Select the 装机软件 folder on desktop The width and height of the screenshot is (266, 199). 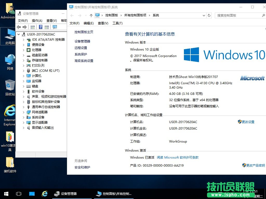[x=10, y=165]
